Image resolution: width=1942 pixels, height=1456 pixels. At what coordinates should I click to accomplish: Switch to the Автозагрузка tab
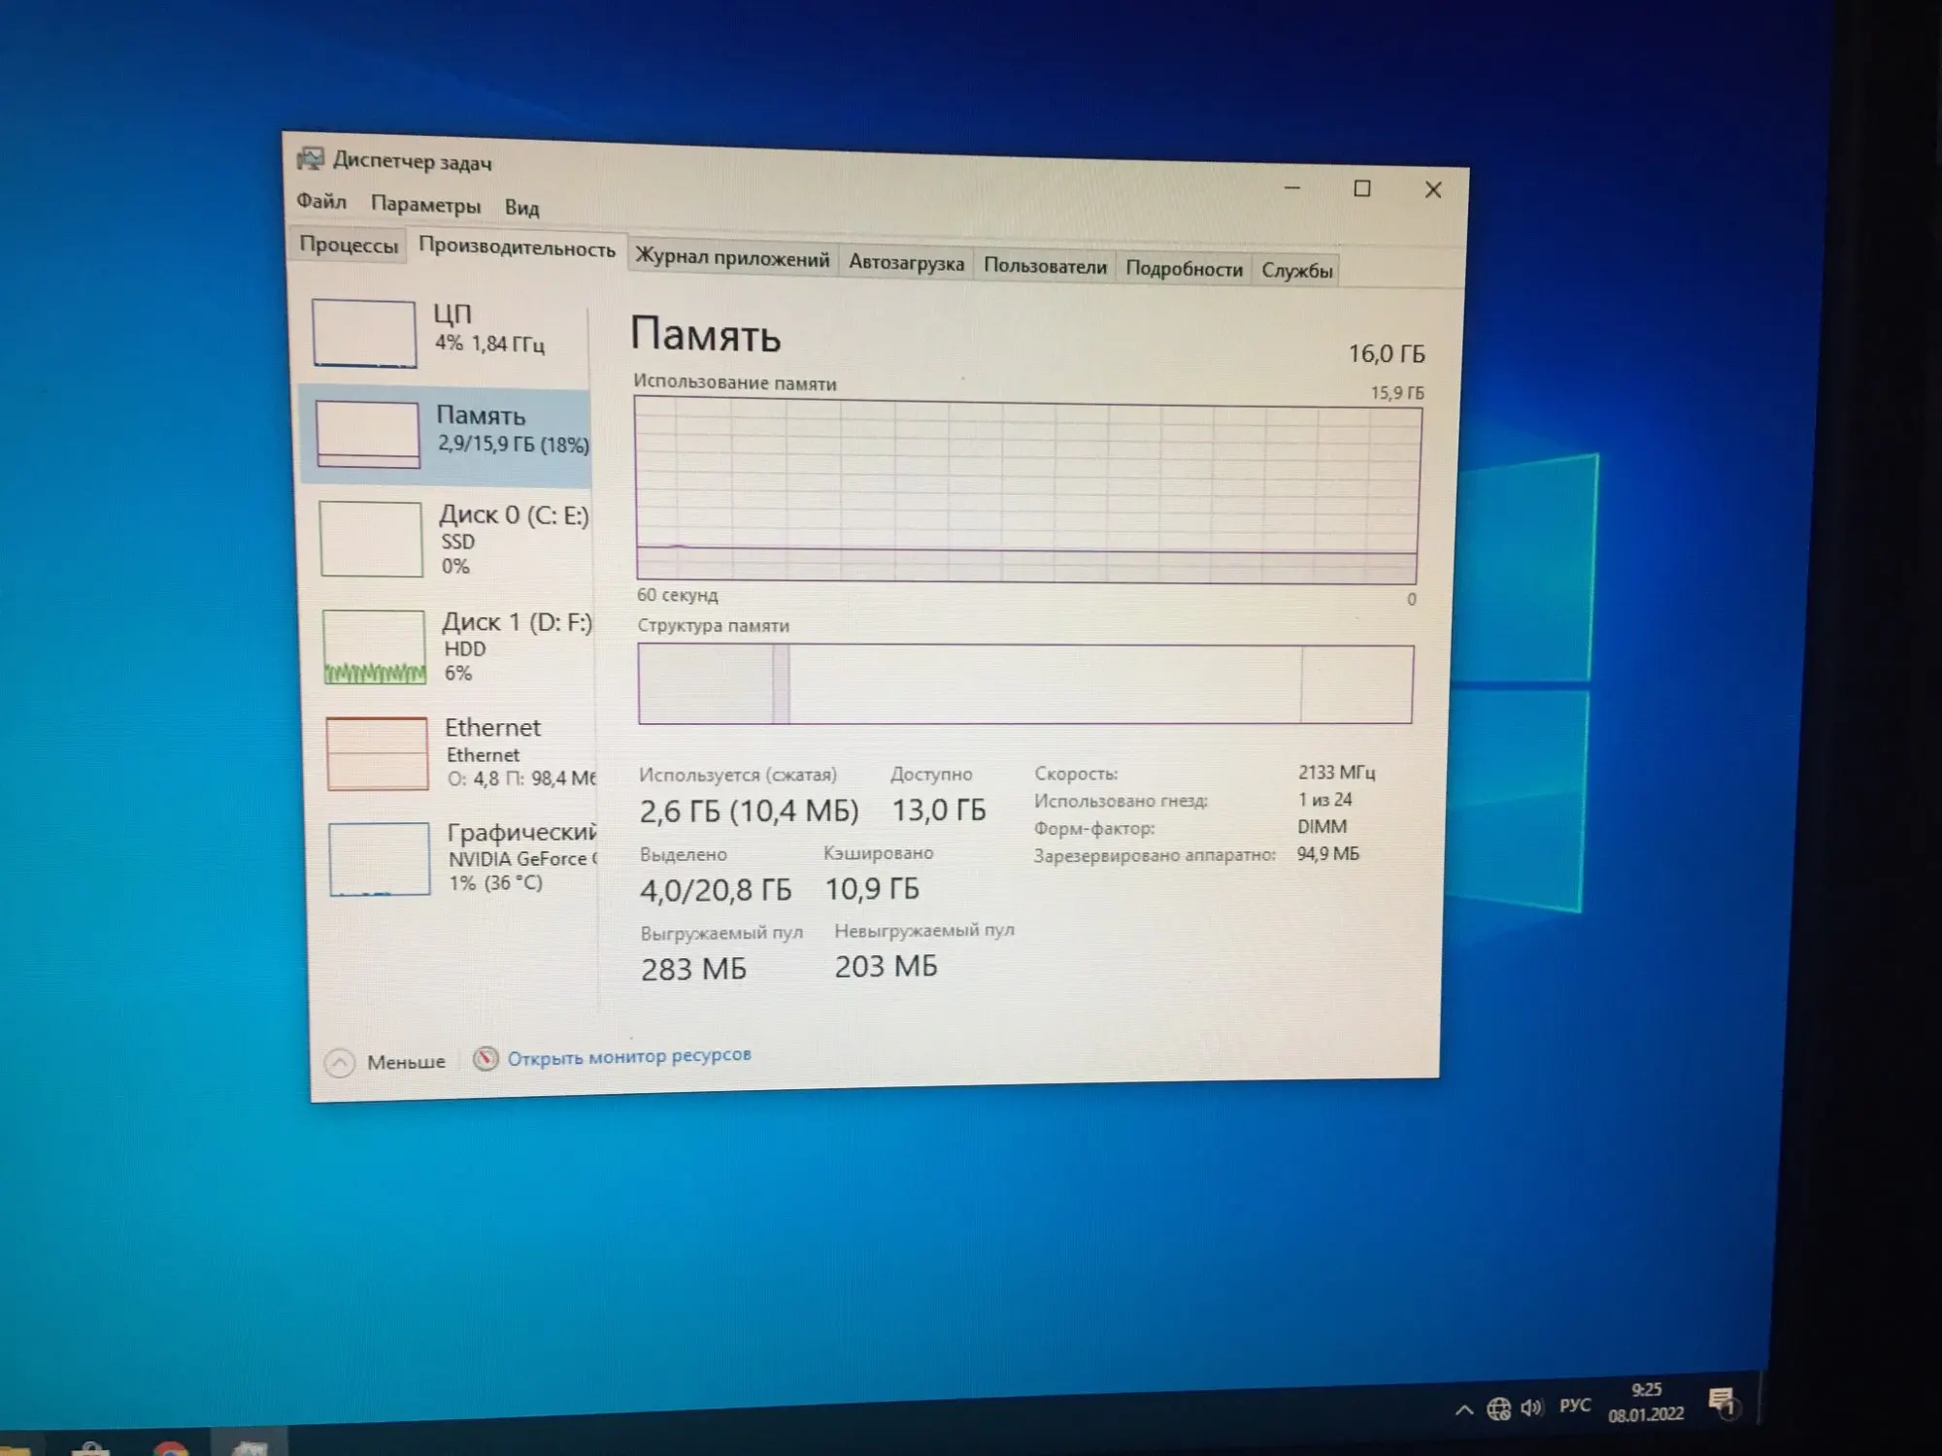click(x=906, y=263)
